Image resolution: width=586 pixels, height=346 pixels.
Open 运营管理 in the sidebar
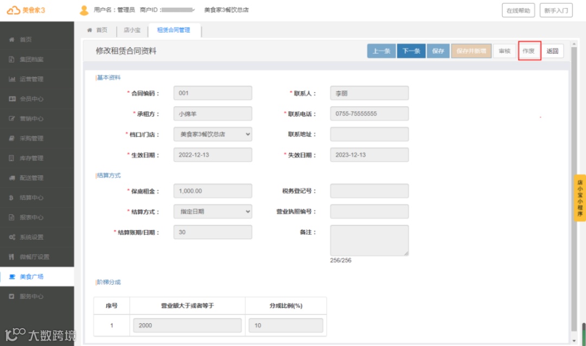tap(37, 79)
